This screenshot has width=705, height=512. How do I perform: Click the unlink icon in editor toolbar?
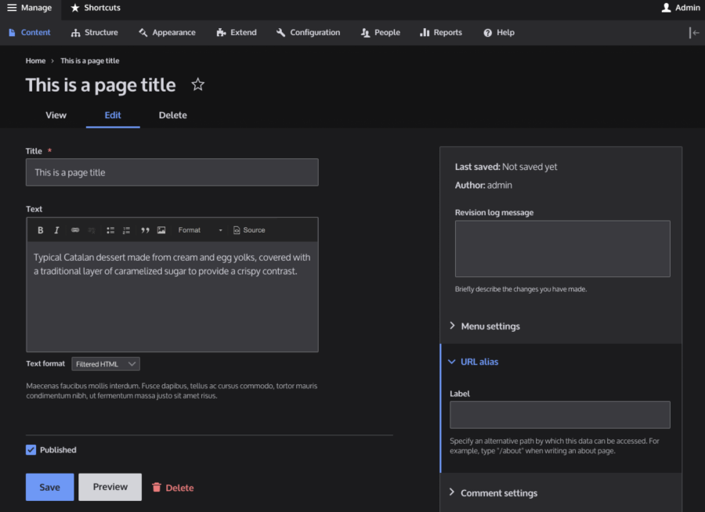click(92, 230)
